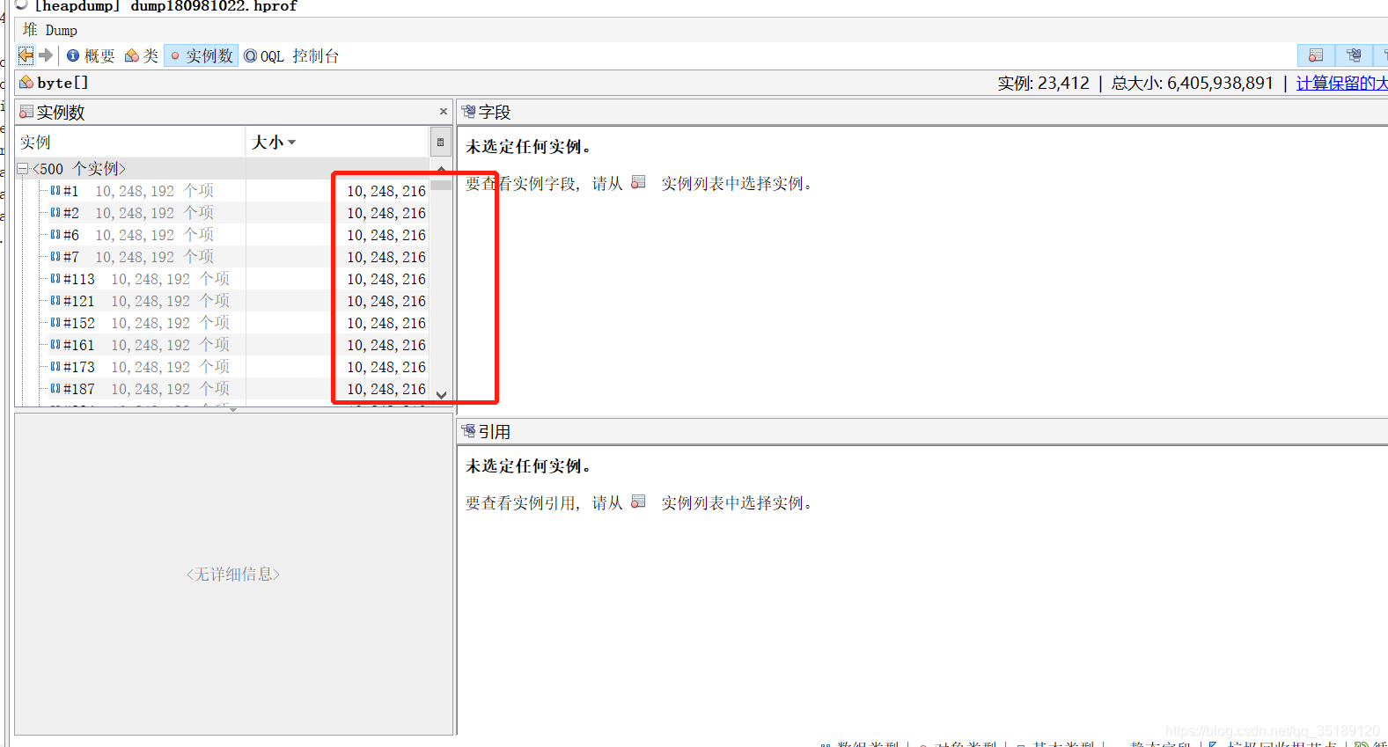
Task: Sort by the 大小 column header
Action: click(336, 142)
